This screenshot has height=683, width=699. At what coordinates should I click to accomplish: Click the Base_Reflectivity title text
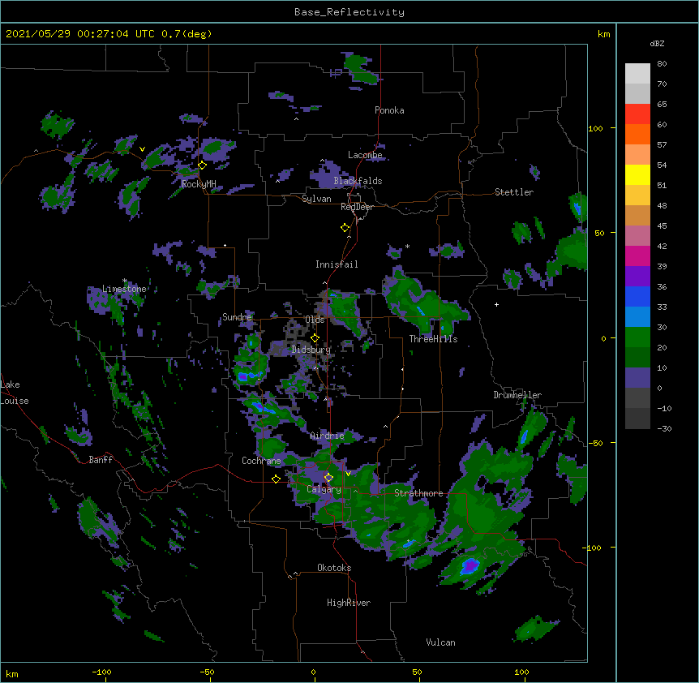(349, 12)
